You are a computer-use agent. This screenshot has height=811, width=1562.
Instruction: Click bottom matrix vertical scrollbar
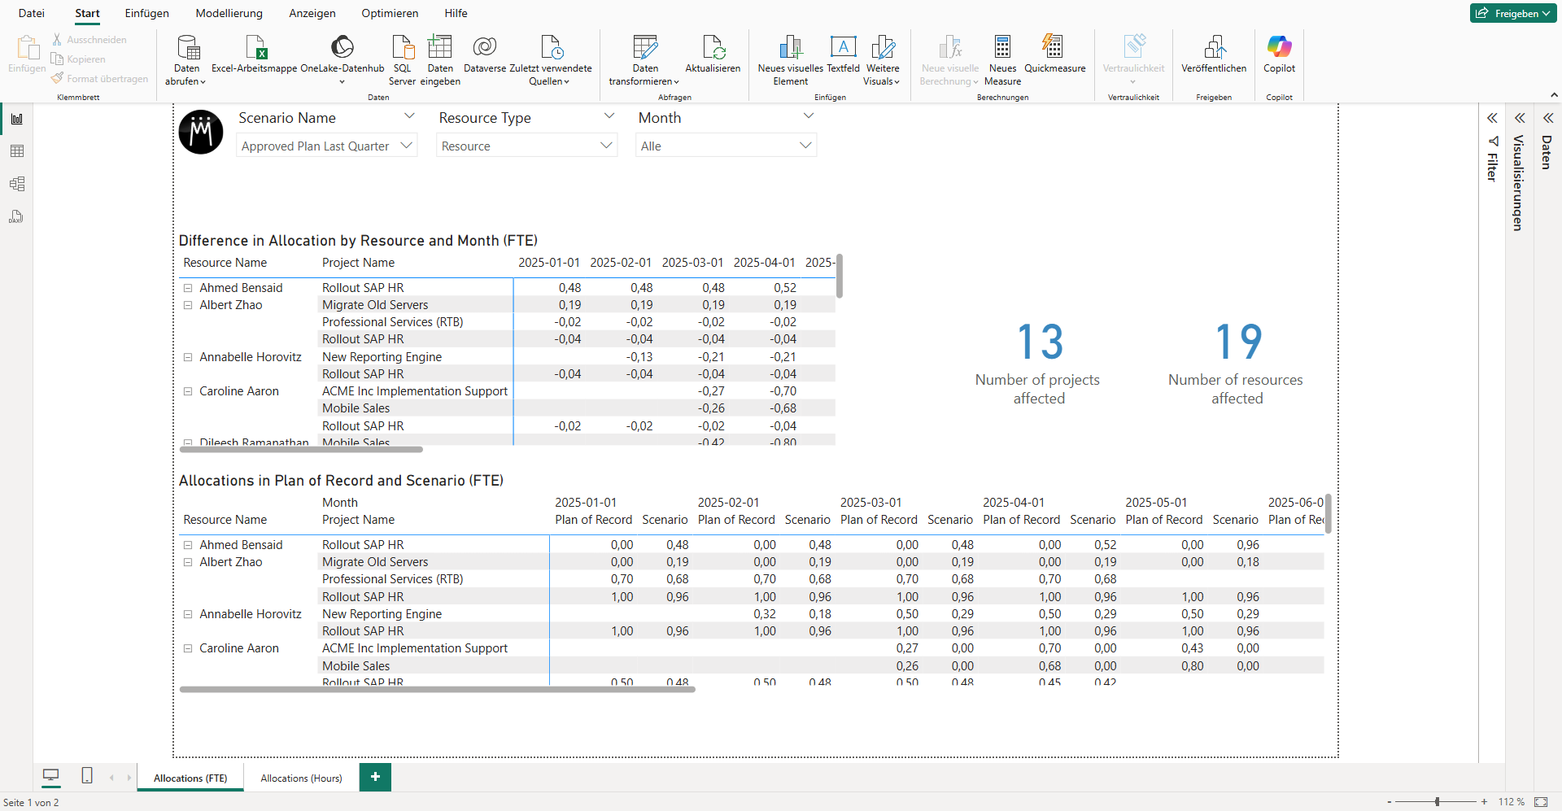pyautogui.click(x=1329, y=513)
